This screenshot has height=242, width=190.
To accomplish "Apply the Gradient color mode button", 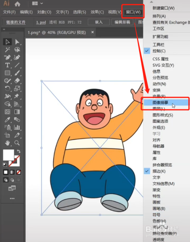I will point(12,172).
